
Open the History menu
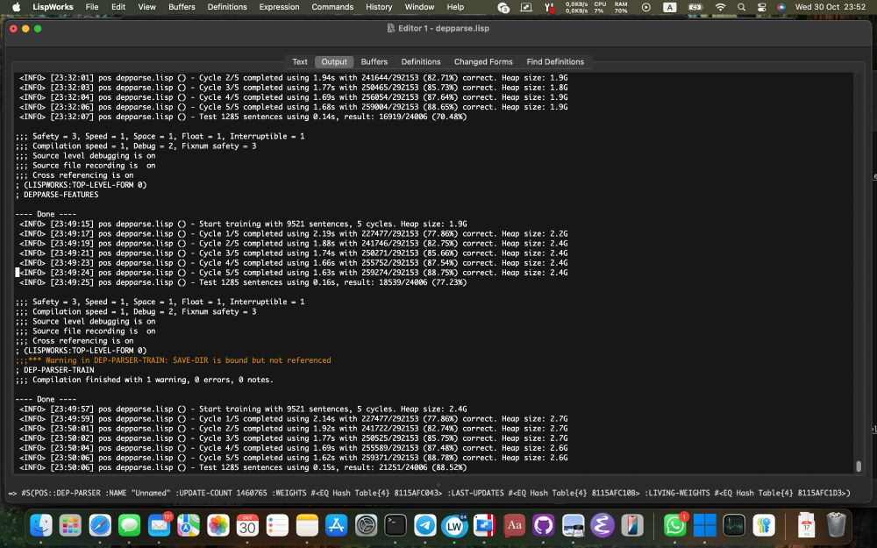tap(379, 7)
